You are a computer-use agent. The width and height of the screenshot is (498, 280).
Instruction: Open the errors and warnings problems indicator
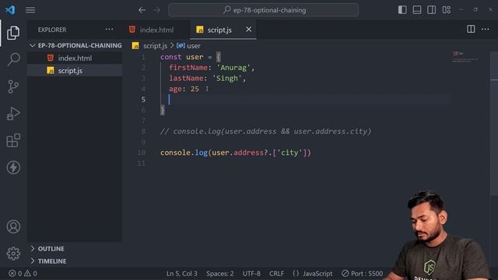tap(23, 273)
